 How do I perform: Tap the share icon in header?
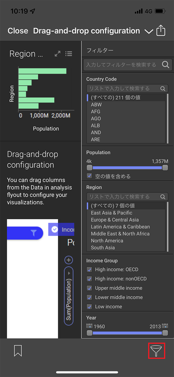point(161,30)
